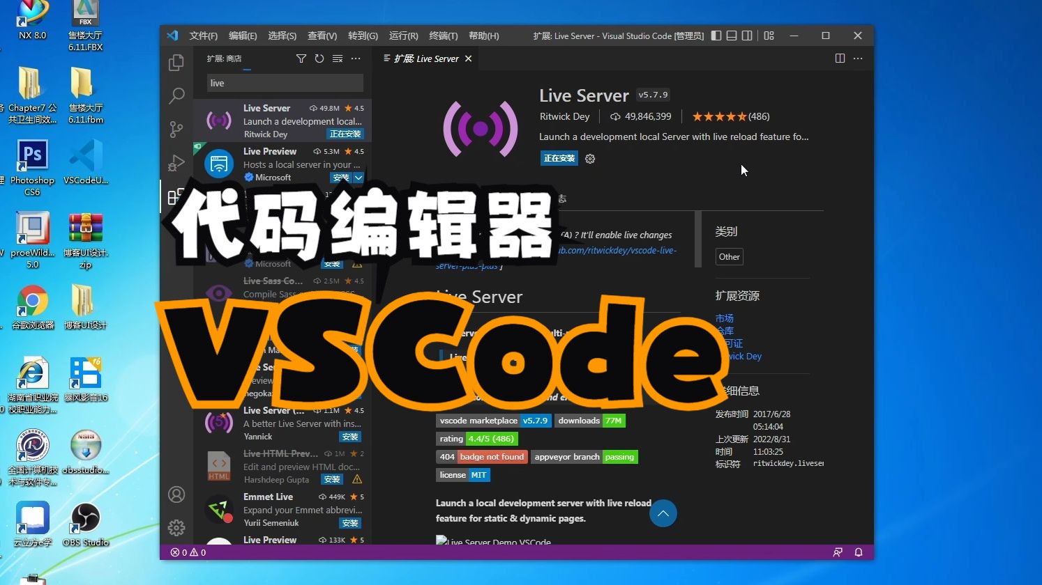Viewport: 1042px width, 585px height.
Task: Open the VSCodeU... desktop shortcut
Action: tap(86, 162)
